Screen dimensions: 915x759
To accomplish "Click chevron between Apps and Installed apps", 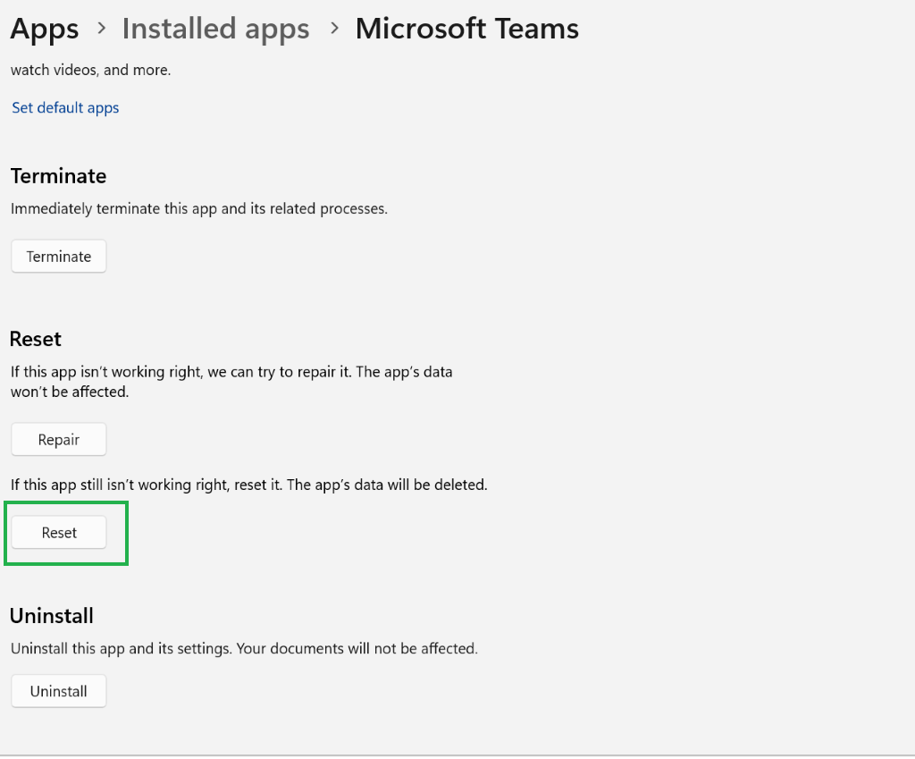I will tap(102, 28).
